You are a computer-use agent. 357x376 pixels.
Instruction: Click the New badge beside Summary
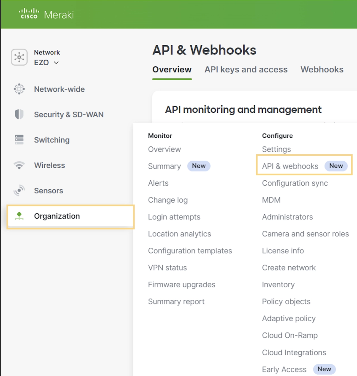(199, 166)
